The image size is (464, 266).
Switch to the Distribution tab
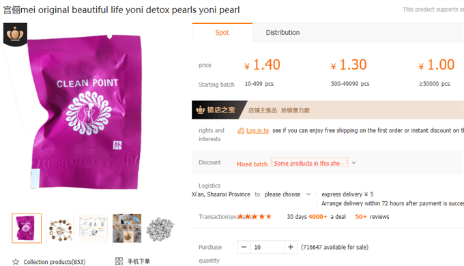pyautogui.click(x=282, y=33)
